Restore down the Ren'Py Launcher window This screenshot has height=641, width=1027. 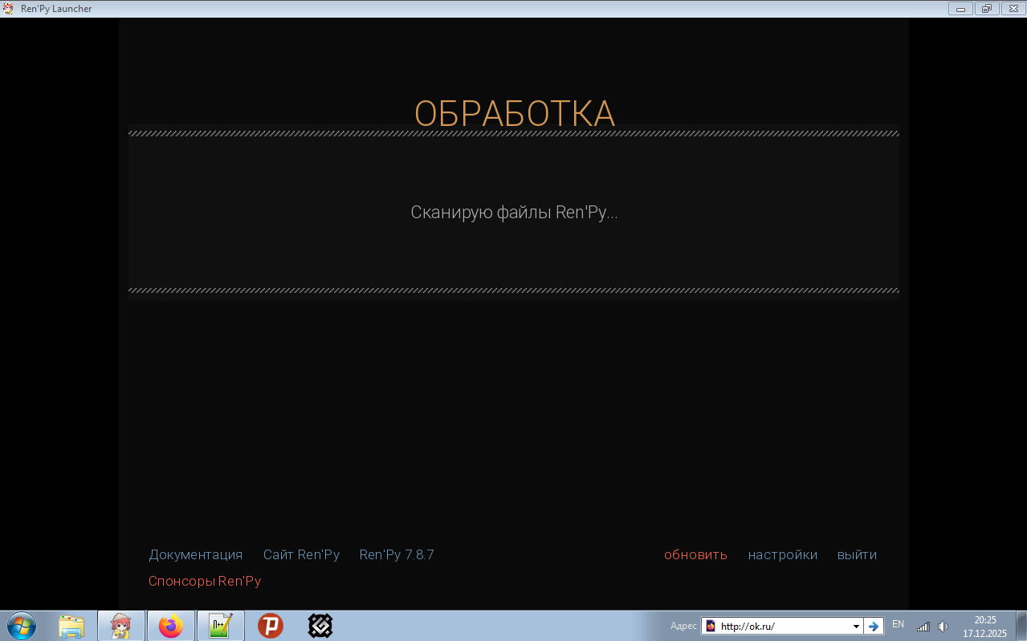click(987, 9)
